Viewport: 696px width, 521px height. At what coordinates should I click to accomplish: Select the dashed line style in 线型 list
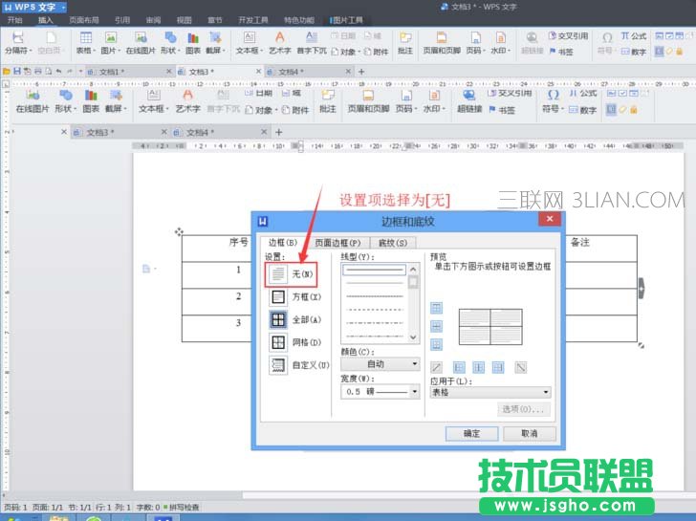(374, 310)
